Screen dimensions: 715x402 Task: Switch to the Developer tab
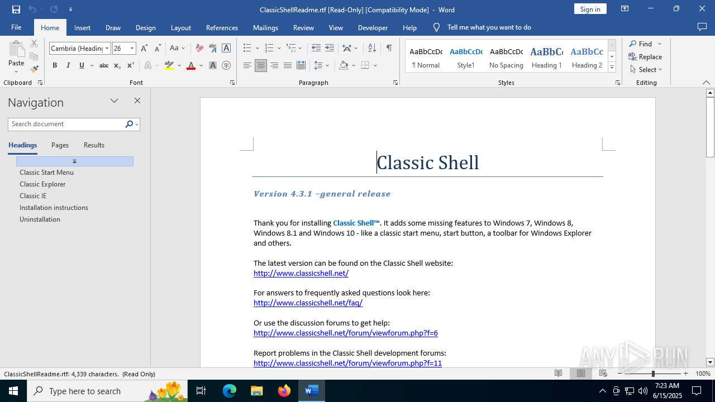(373, 27)
